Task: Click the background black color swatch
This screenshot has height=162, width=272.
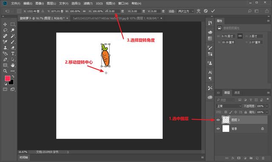Action: pos(11,82)
